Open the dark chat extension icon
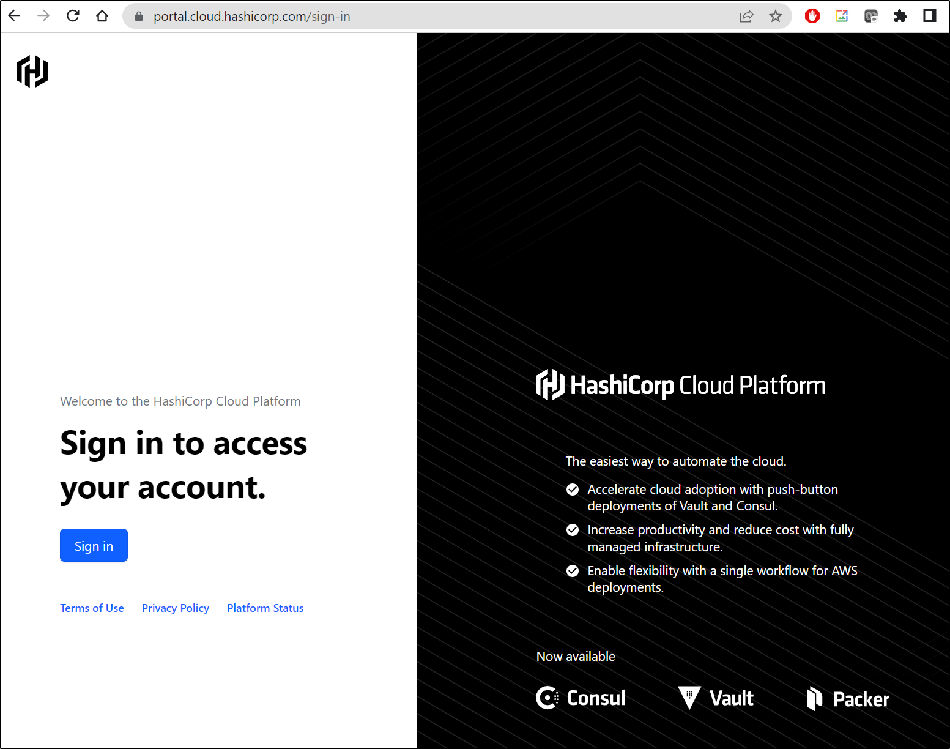The height and width of the screenshot is (749, 950). click(x=871, y=17)
